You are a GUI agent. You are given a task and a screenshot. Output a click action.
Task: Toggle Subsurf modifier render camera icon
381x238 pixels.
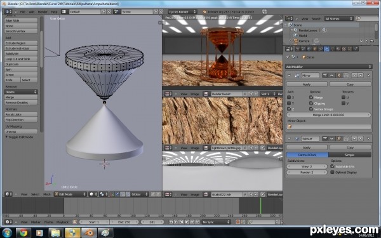(324, 138)
